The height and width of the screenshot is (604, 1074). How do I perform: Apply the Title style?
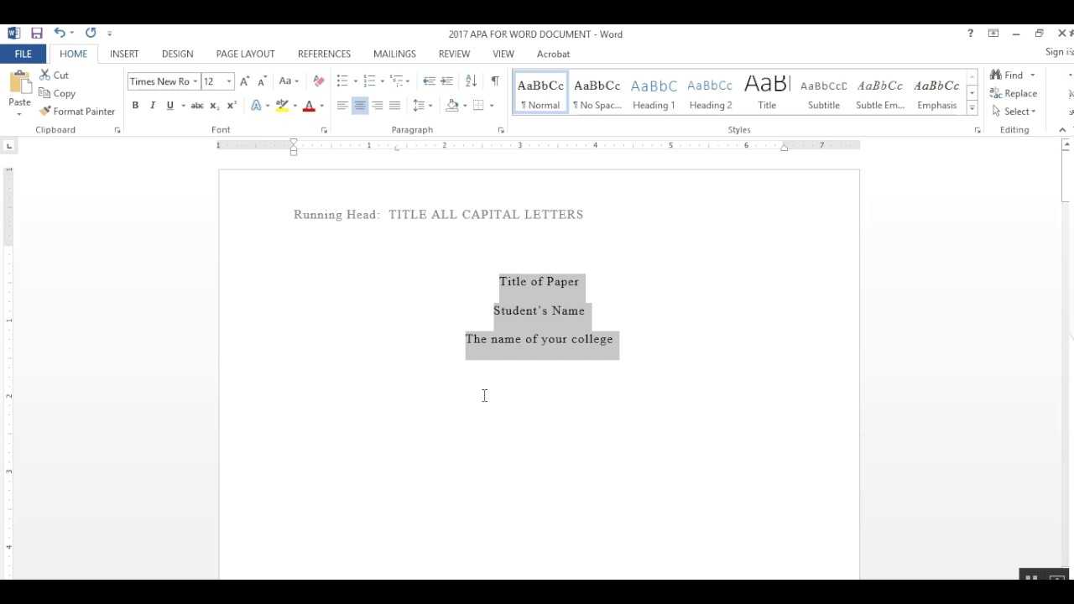click(x=767, y=92)
